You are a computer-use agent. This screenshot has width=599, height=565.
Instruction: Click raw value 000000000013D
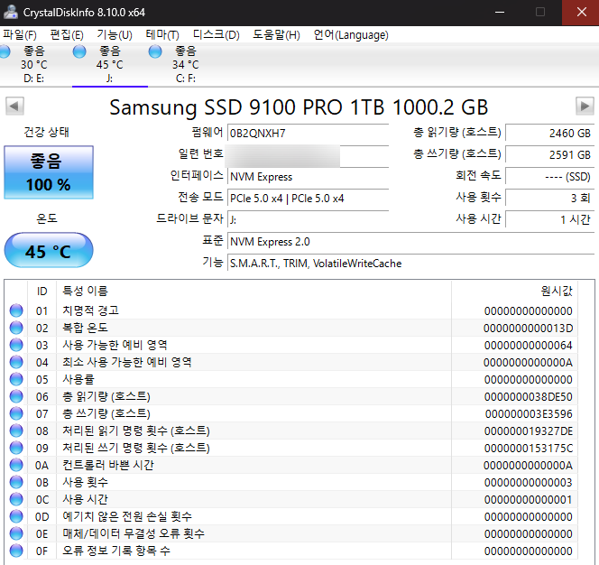tap(528, 328)
